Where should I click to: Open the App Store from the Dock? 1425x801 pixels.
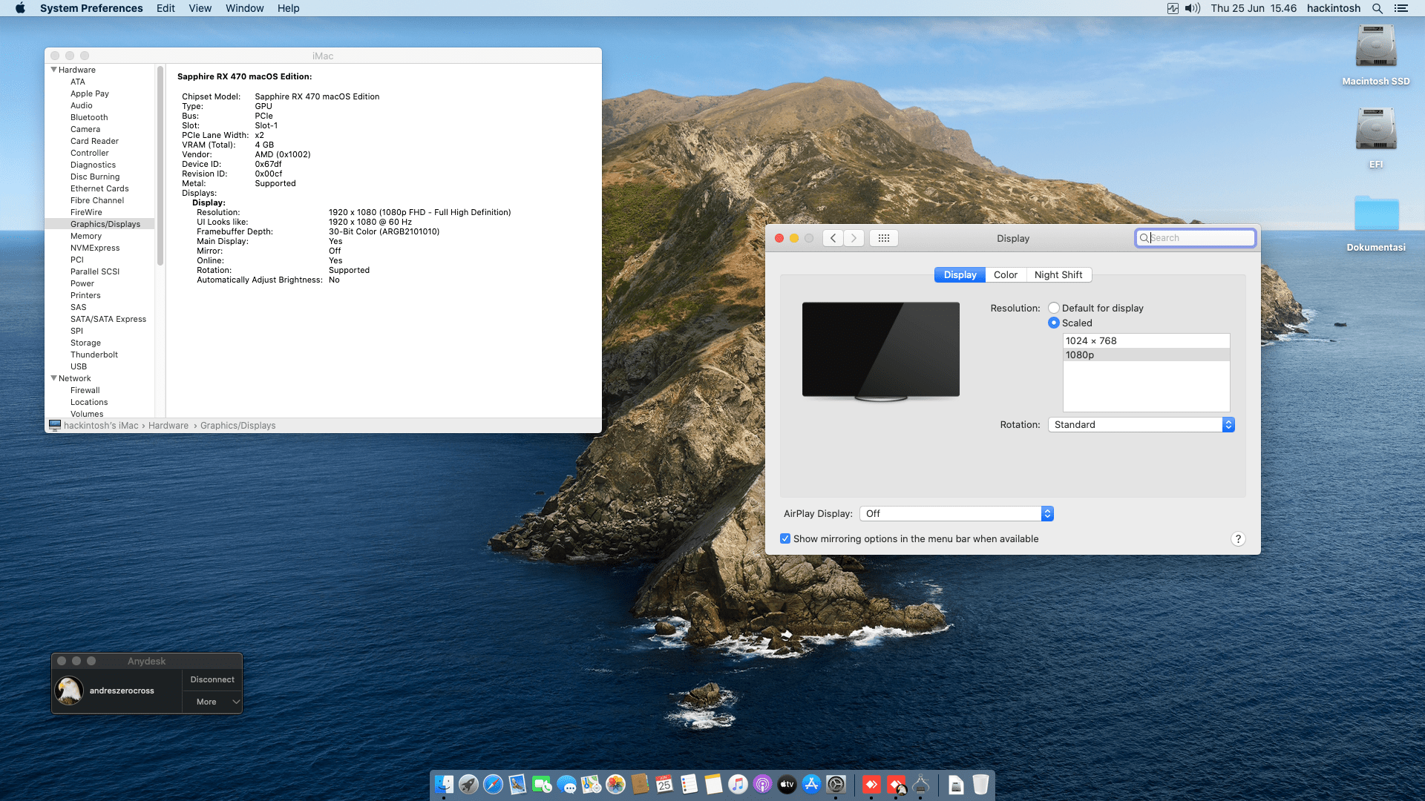(x=811, y=784)
